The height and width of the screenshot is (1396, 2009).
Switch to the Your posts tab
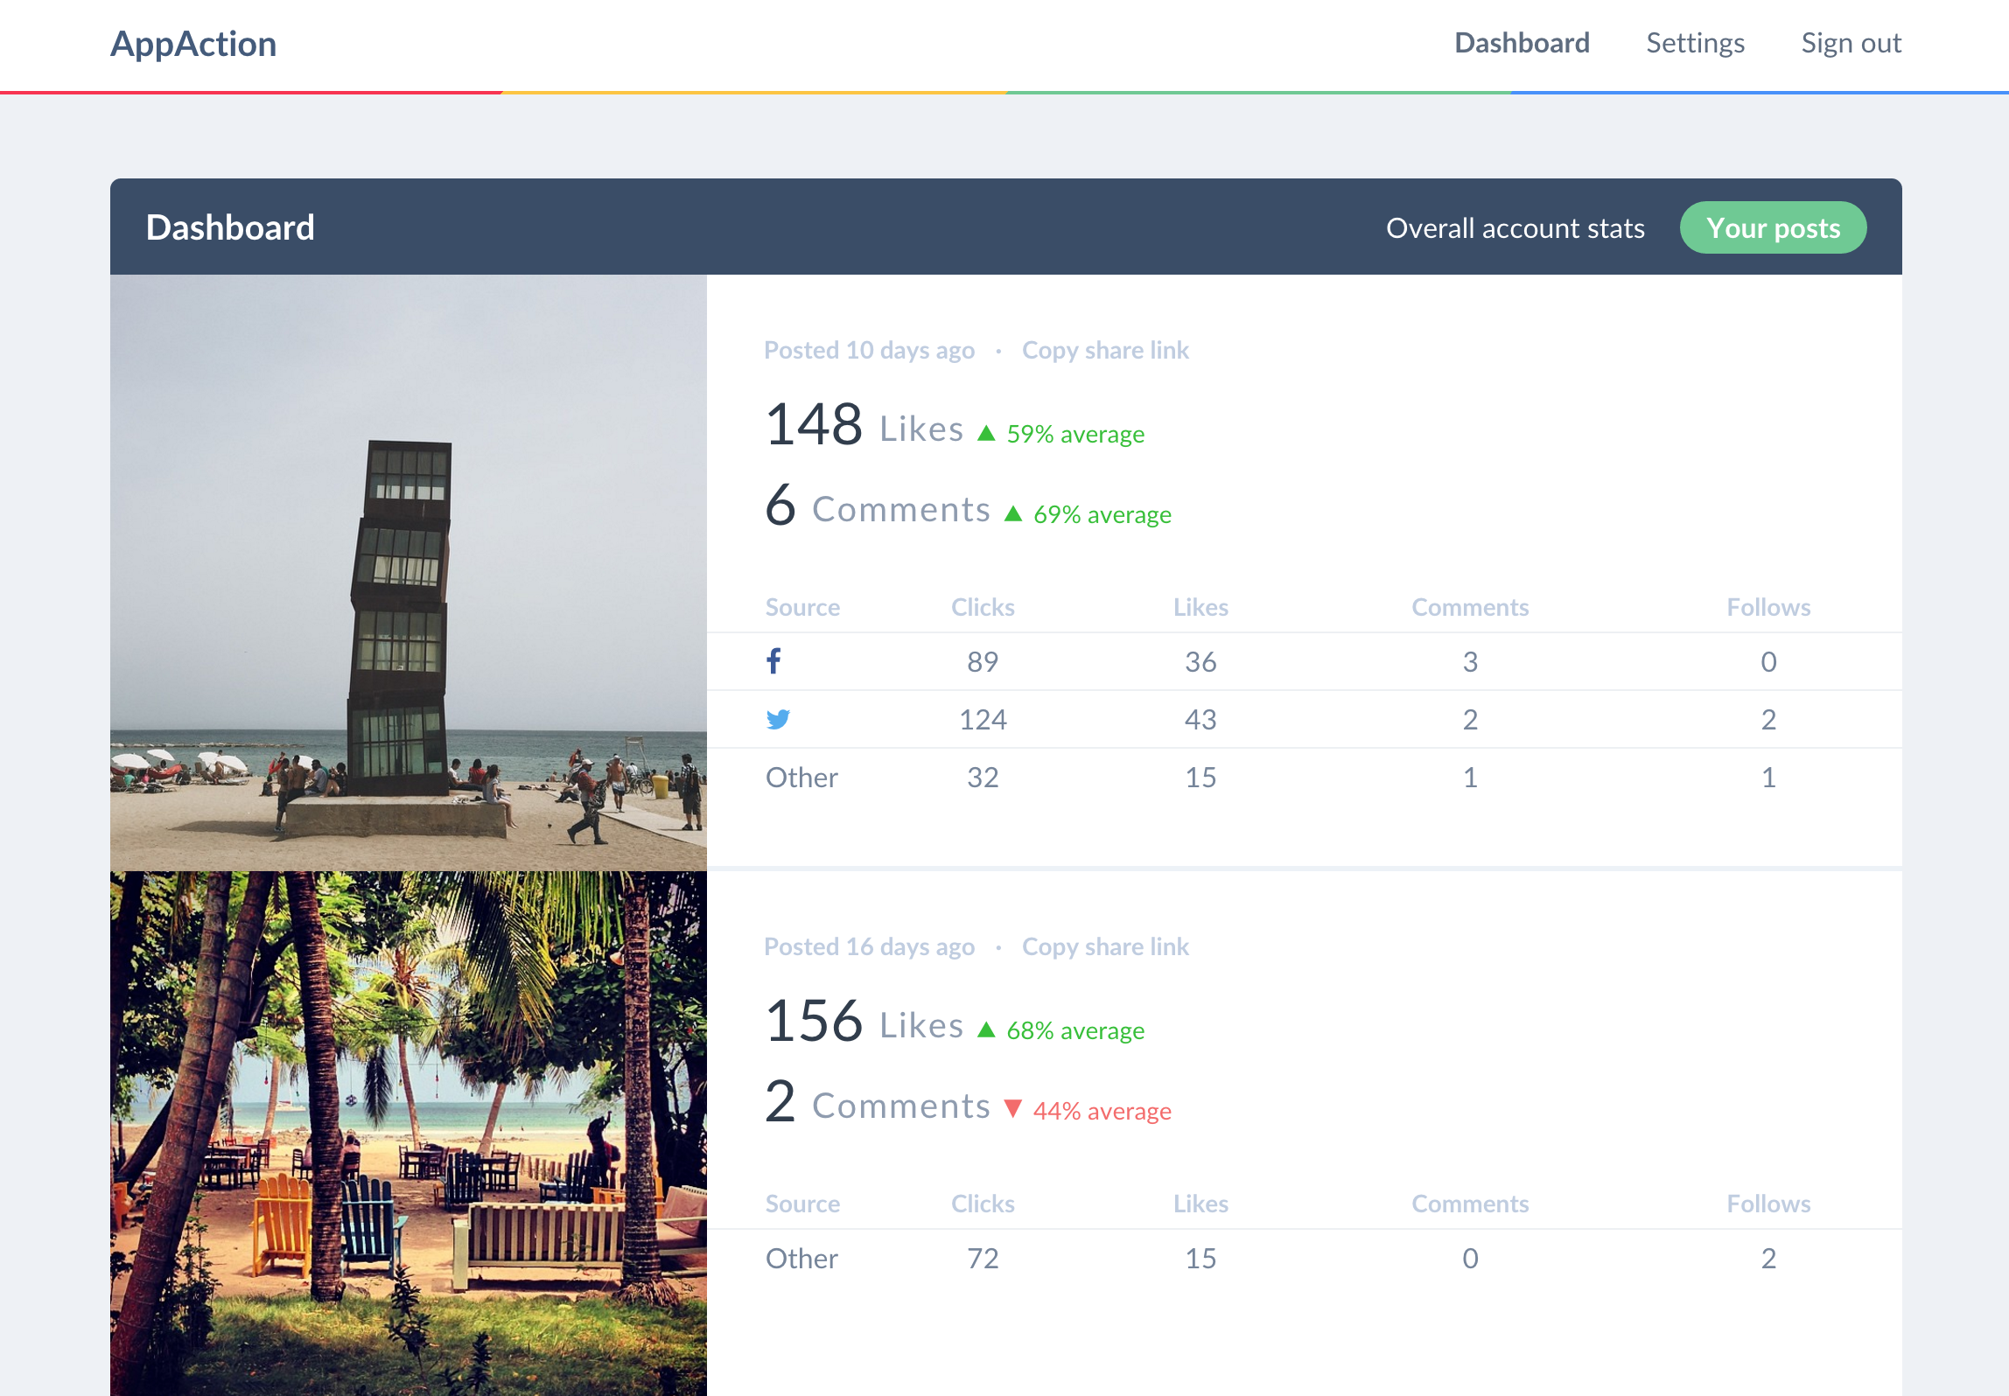click(x=1773, y=227)
